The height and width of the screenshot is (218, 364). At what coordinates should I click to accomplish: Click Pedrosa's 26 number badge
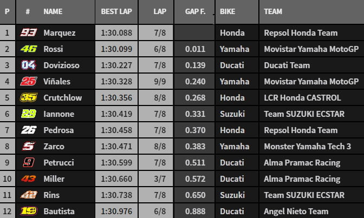coord(28,130)
